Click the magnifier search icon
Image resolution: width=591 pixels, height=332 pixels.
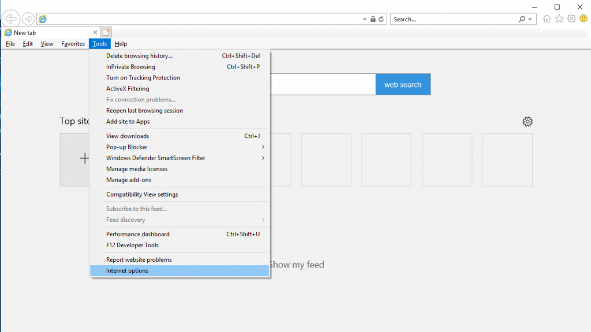[x=522, y=19]
